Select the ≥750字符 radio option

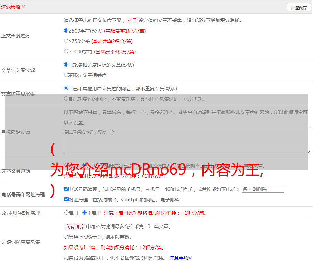click(x=66, y=41)
